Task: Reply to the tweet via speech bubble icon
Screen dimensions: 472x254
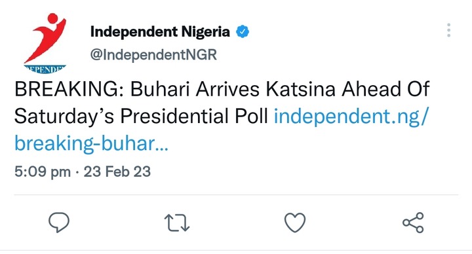Action: point(59,223)
